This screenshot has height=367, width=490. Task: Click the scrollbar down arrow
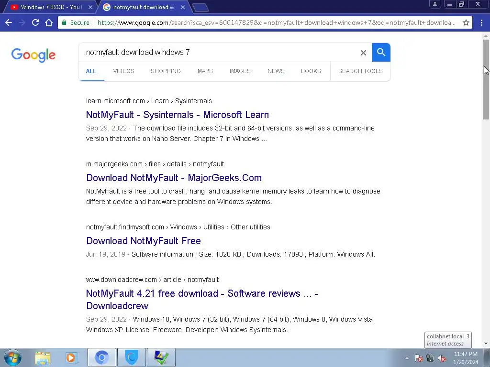tap(486, 344)
